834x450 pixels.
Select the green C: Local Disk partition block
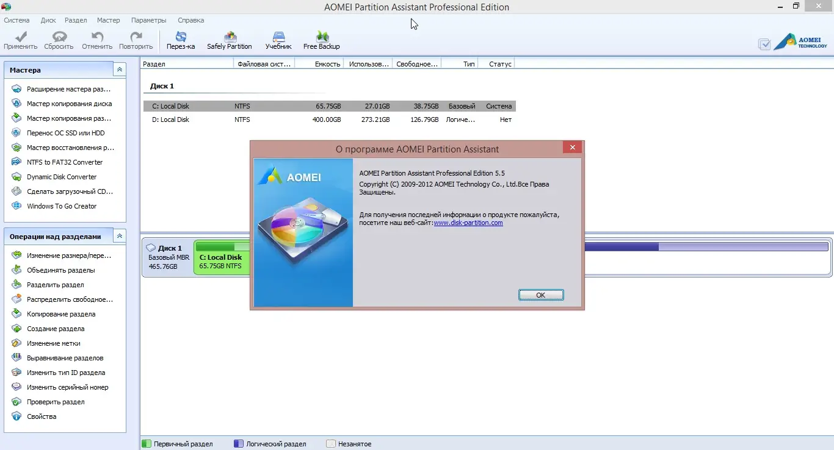[222, 257]
